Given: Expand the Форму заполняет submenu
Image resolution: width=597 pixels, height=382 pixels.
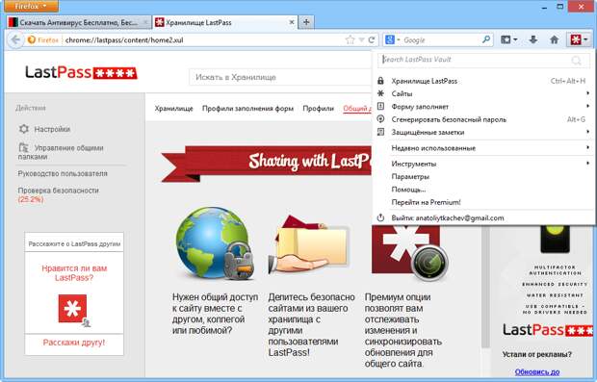Looking at the screenshot, I should click(x=587, y=106).
